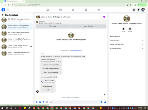Select Alaina's conversation in the list
This screenshot has height=110, width=148.
(x=17, y=27)
